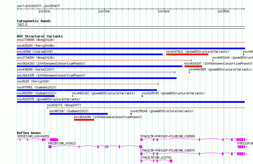Click the DGV Structural Variants track title

(40, 36)
